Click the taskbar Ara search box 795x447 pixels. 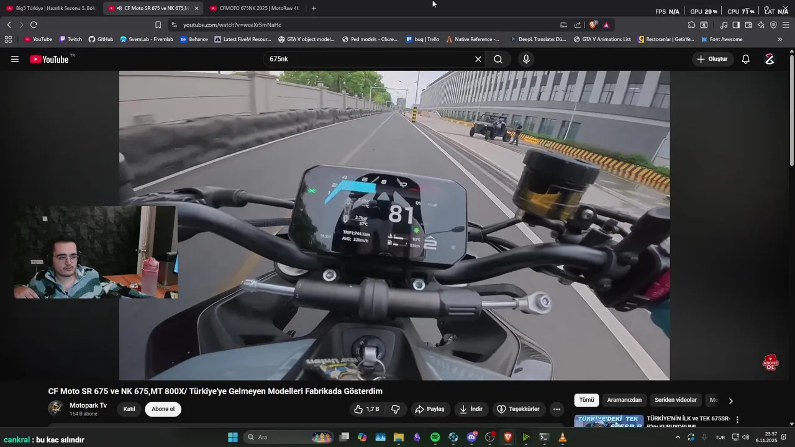289,437
